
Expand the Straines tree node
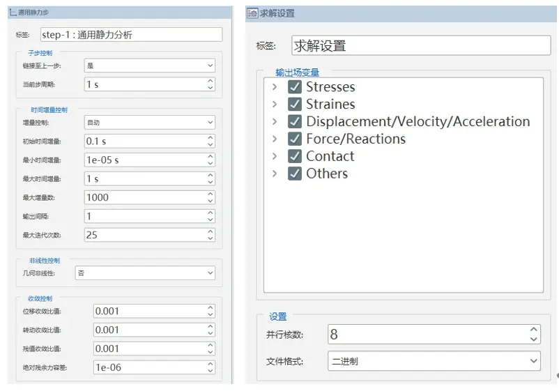(x=274, y=104)
